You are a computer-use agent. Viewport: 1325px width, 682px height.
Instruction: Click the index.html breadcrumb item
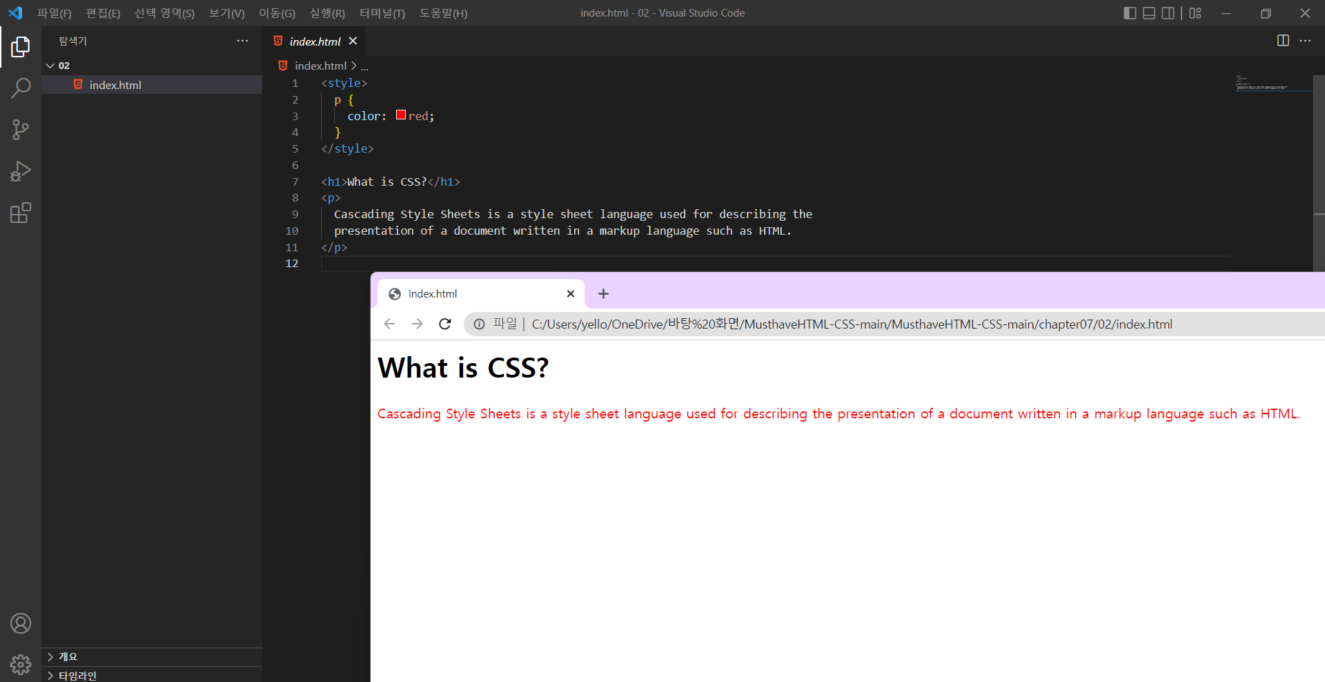pos(320,66)
